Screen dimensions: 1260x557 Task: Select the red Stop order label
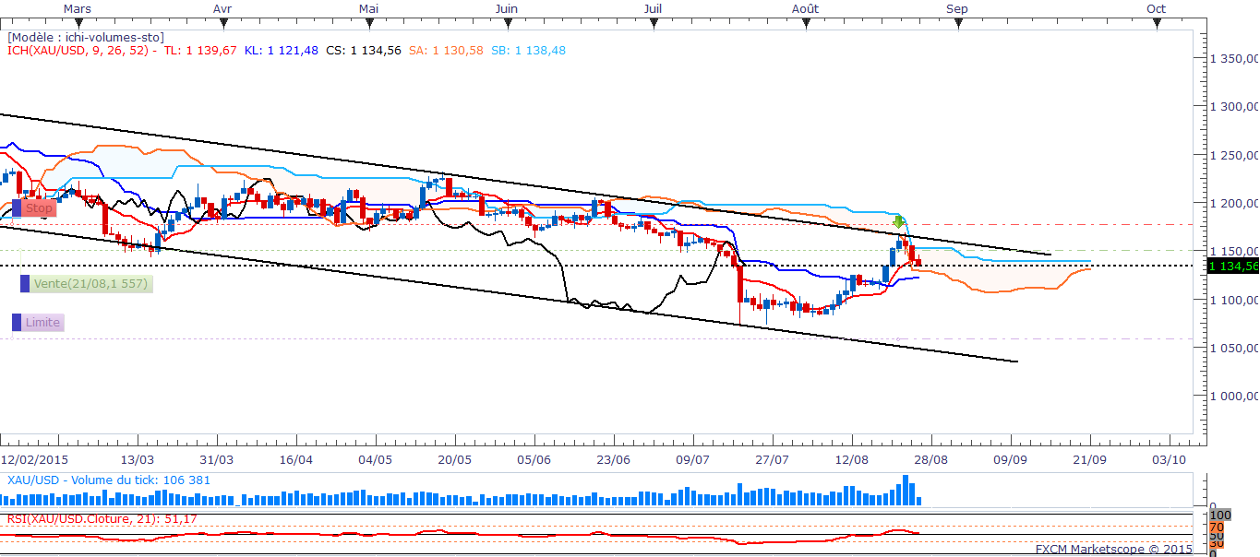(x=34, y=208)
